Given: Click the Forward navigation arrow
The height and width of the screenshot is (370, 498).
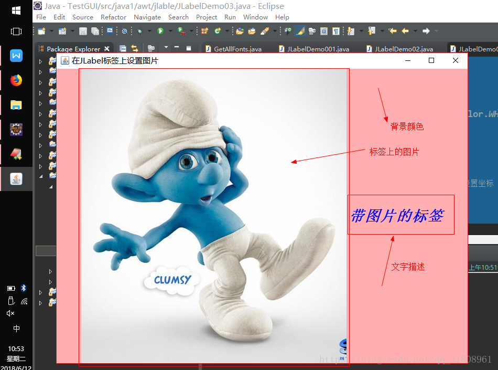Looking at the screenshot, I should coord(426,31).
